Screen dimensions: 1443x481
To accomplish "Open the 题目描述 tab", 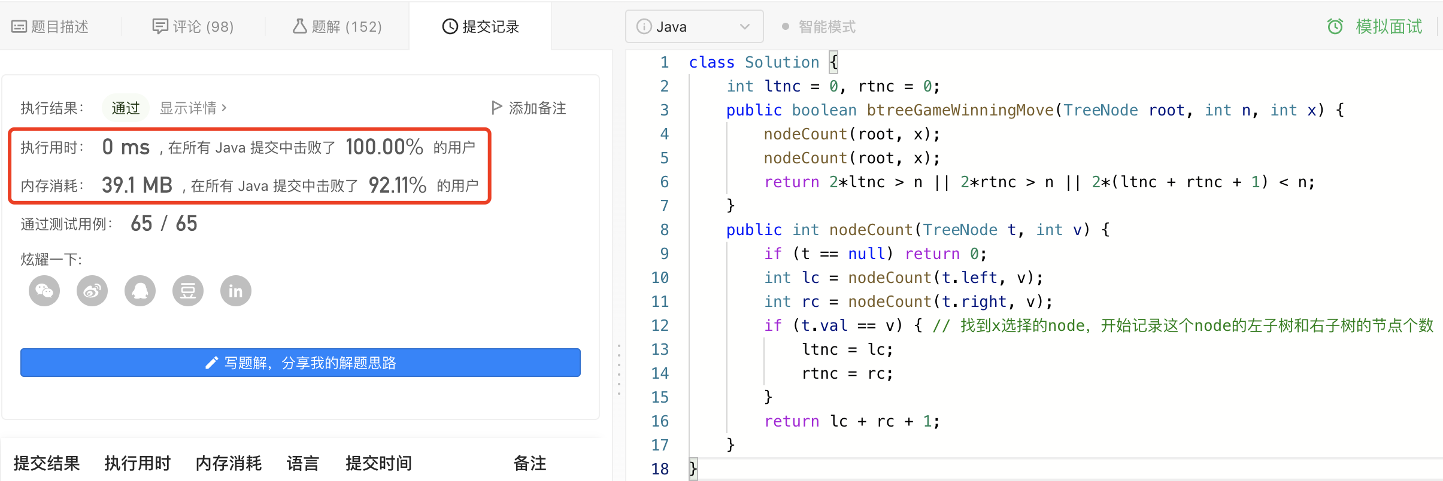I will (50, 27).
